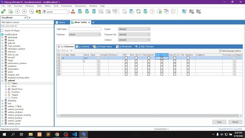The image size is (245, 138).
Task: Click the insert column plus icon
Action: [x=59, y=51]
